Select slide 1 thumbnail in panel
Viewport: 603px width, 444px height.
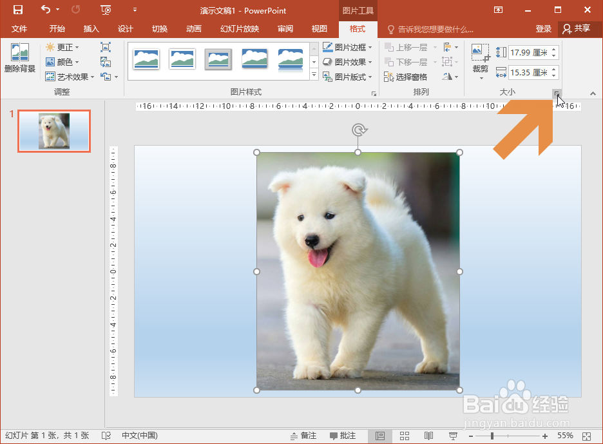54,131
